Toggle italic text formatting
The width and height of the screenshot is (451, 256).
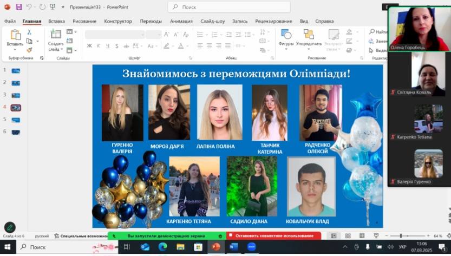tap(97, 46)
